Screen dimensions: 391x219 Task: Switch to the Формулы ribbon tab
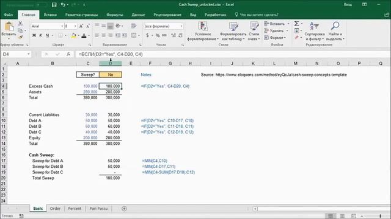(x=114, y=15)
